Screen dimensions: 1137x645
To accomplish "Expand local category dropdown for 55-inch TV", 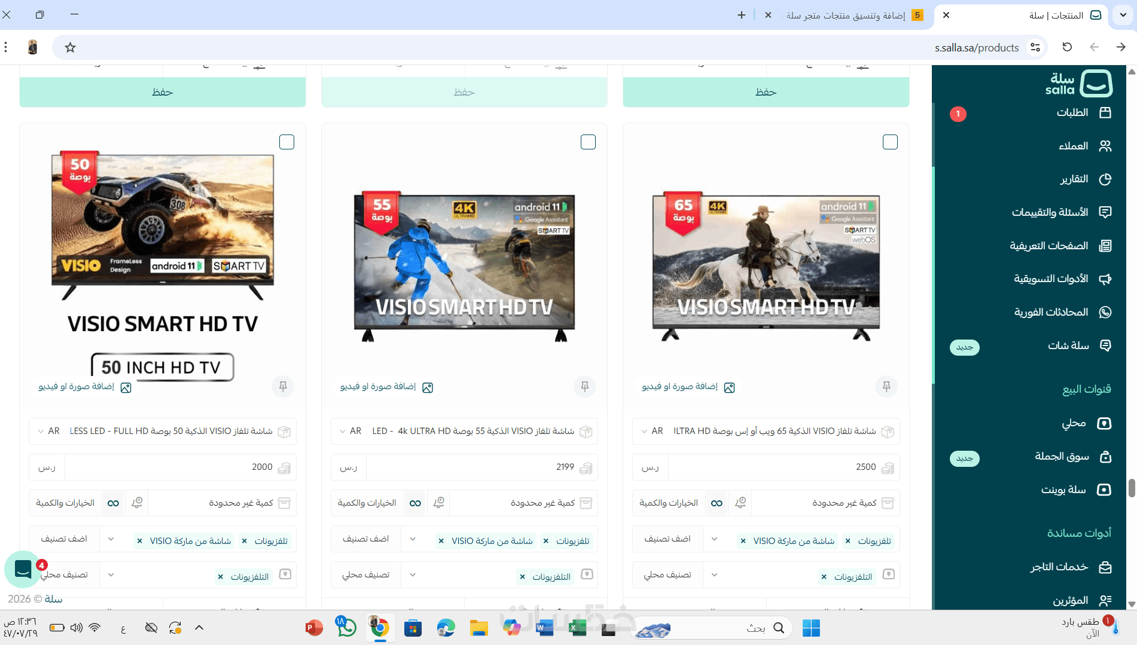I will pyautogui.click(x=413, y=574).
